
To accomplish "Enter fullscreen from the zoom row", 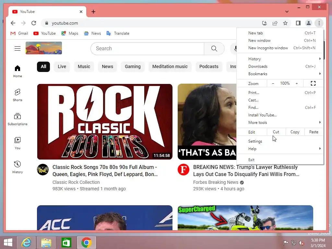I will click(313, 83).
